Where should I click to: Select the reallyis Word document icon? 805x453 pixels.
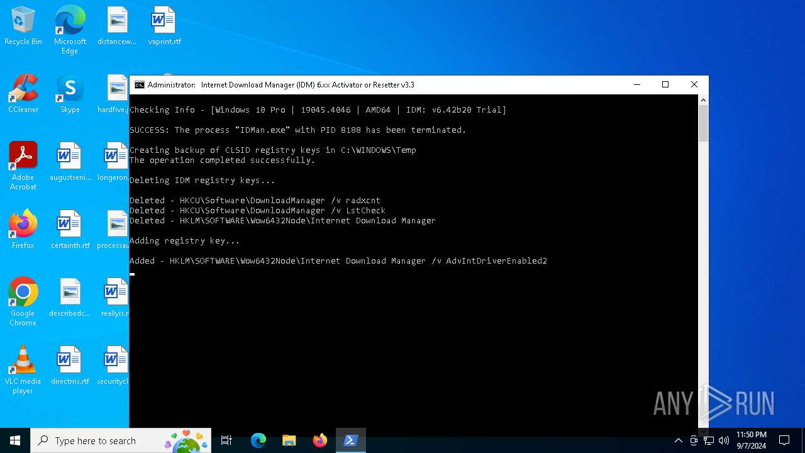coord(115,298)
